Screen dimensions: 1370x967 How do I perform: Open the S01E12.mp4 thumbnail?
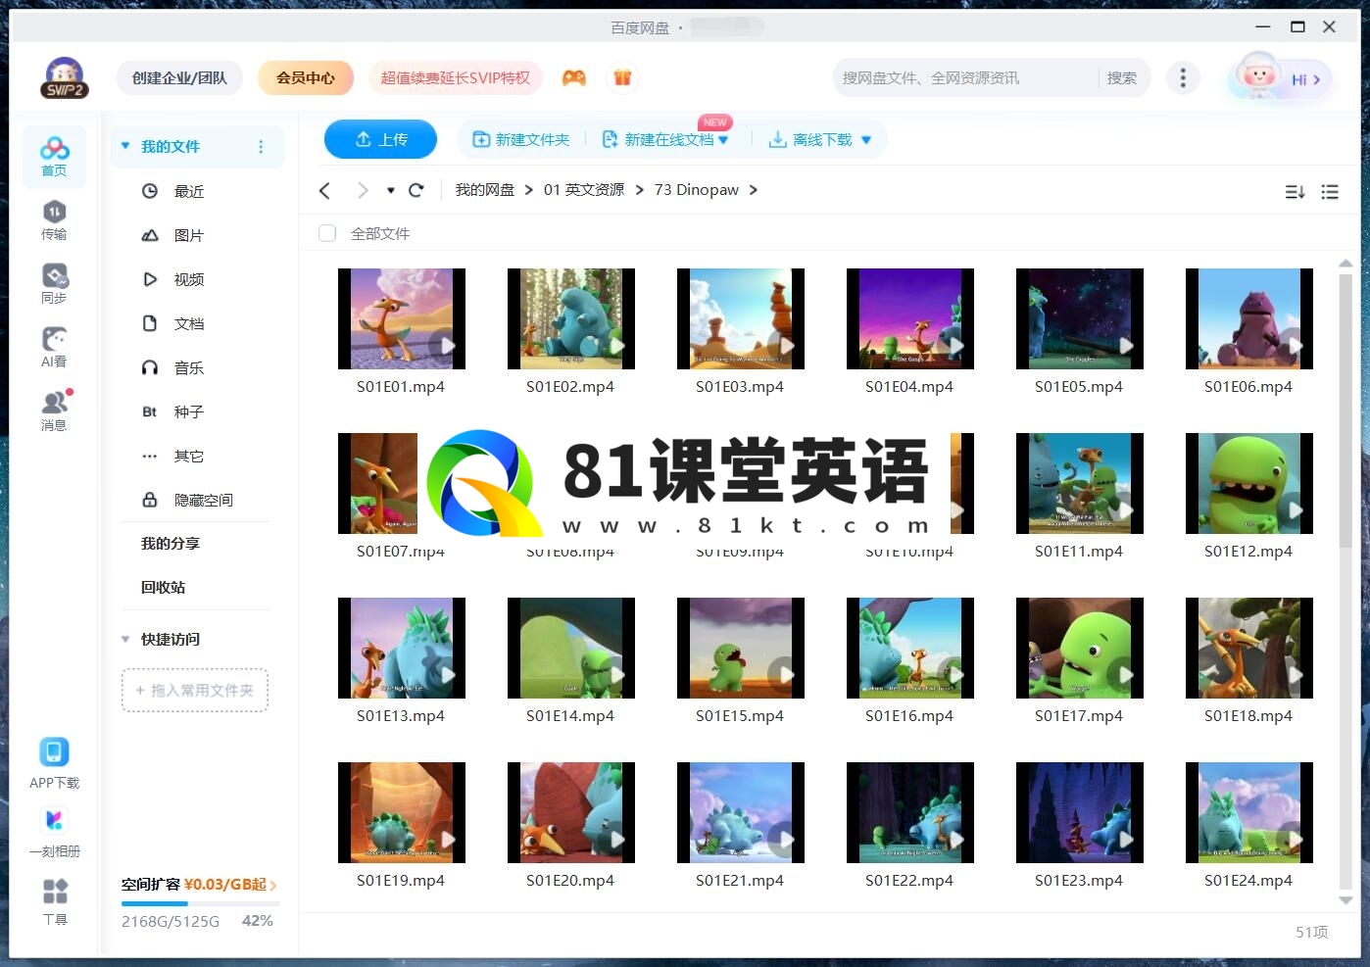point(1249,483)
